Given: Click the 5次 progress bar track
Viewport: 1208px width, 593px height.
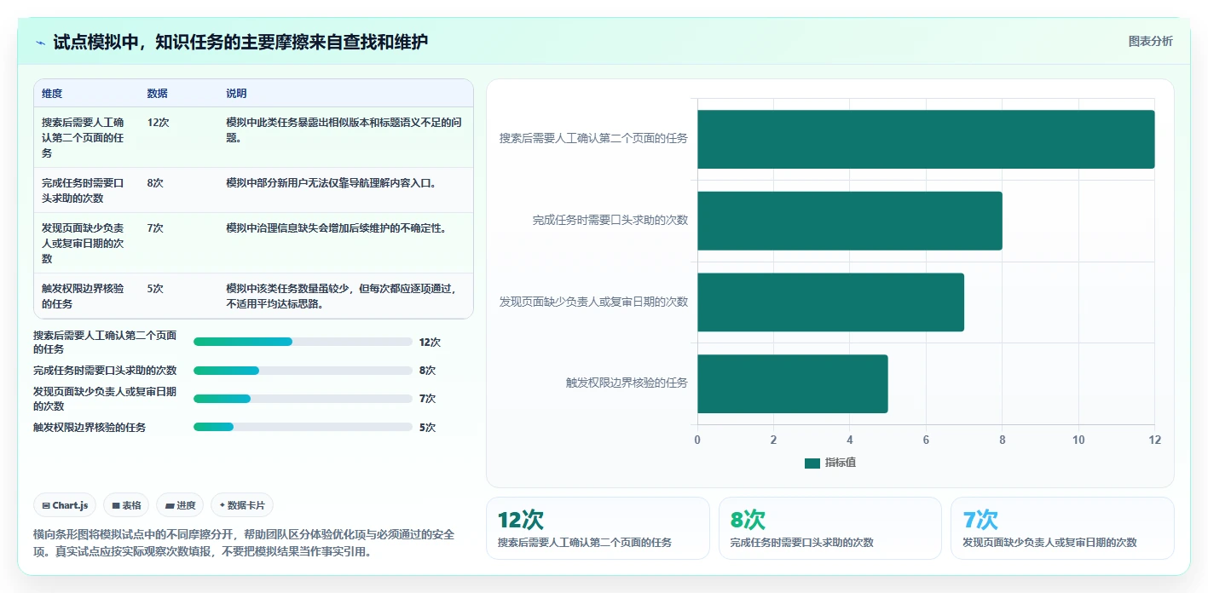Looking at the screenshot, I should coord(303,427).
